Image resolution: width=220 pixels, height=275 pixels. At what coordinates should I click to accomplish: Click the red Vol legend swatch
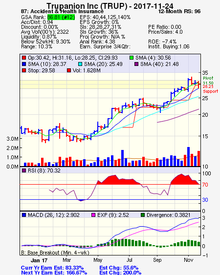pos(69,70)
